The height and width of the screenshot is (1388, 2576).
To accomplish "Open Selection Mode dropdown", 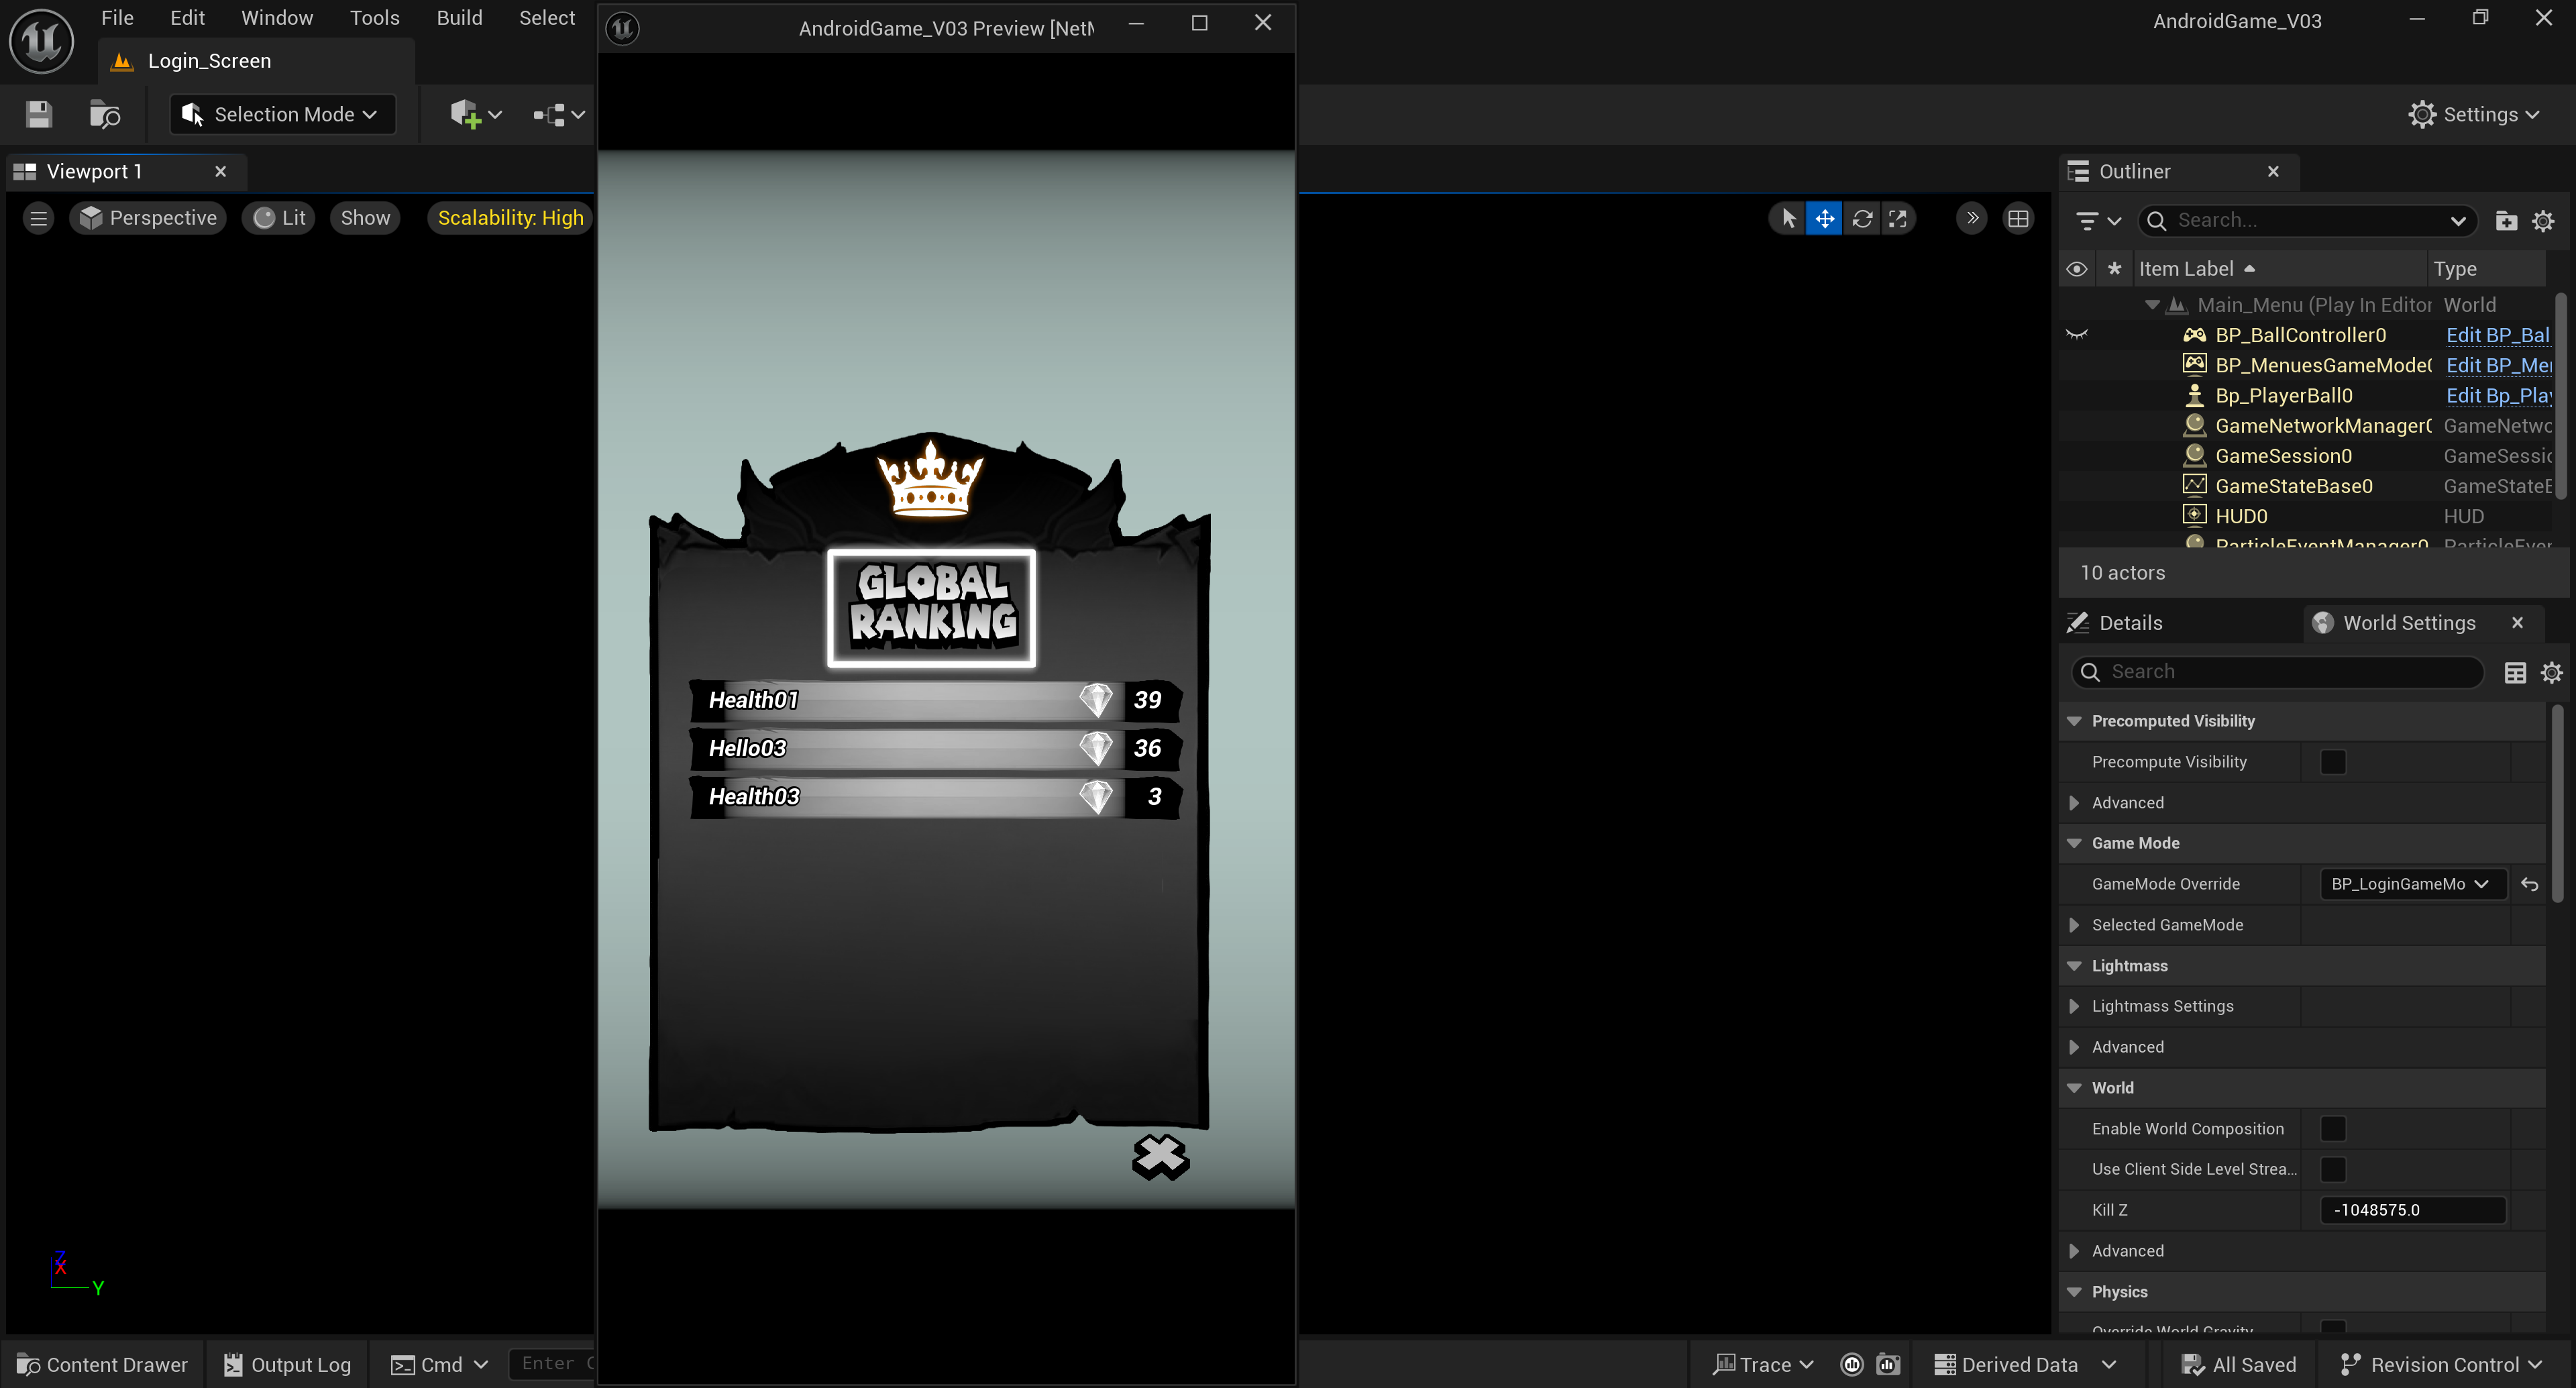I will (282, 114).
